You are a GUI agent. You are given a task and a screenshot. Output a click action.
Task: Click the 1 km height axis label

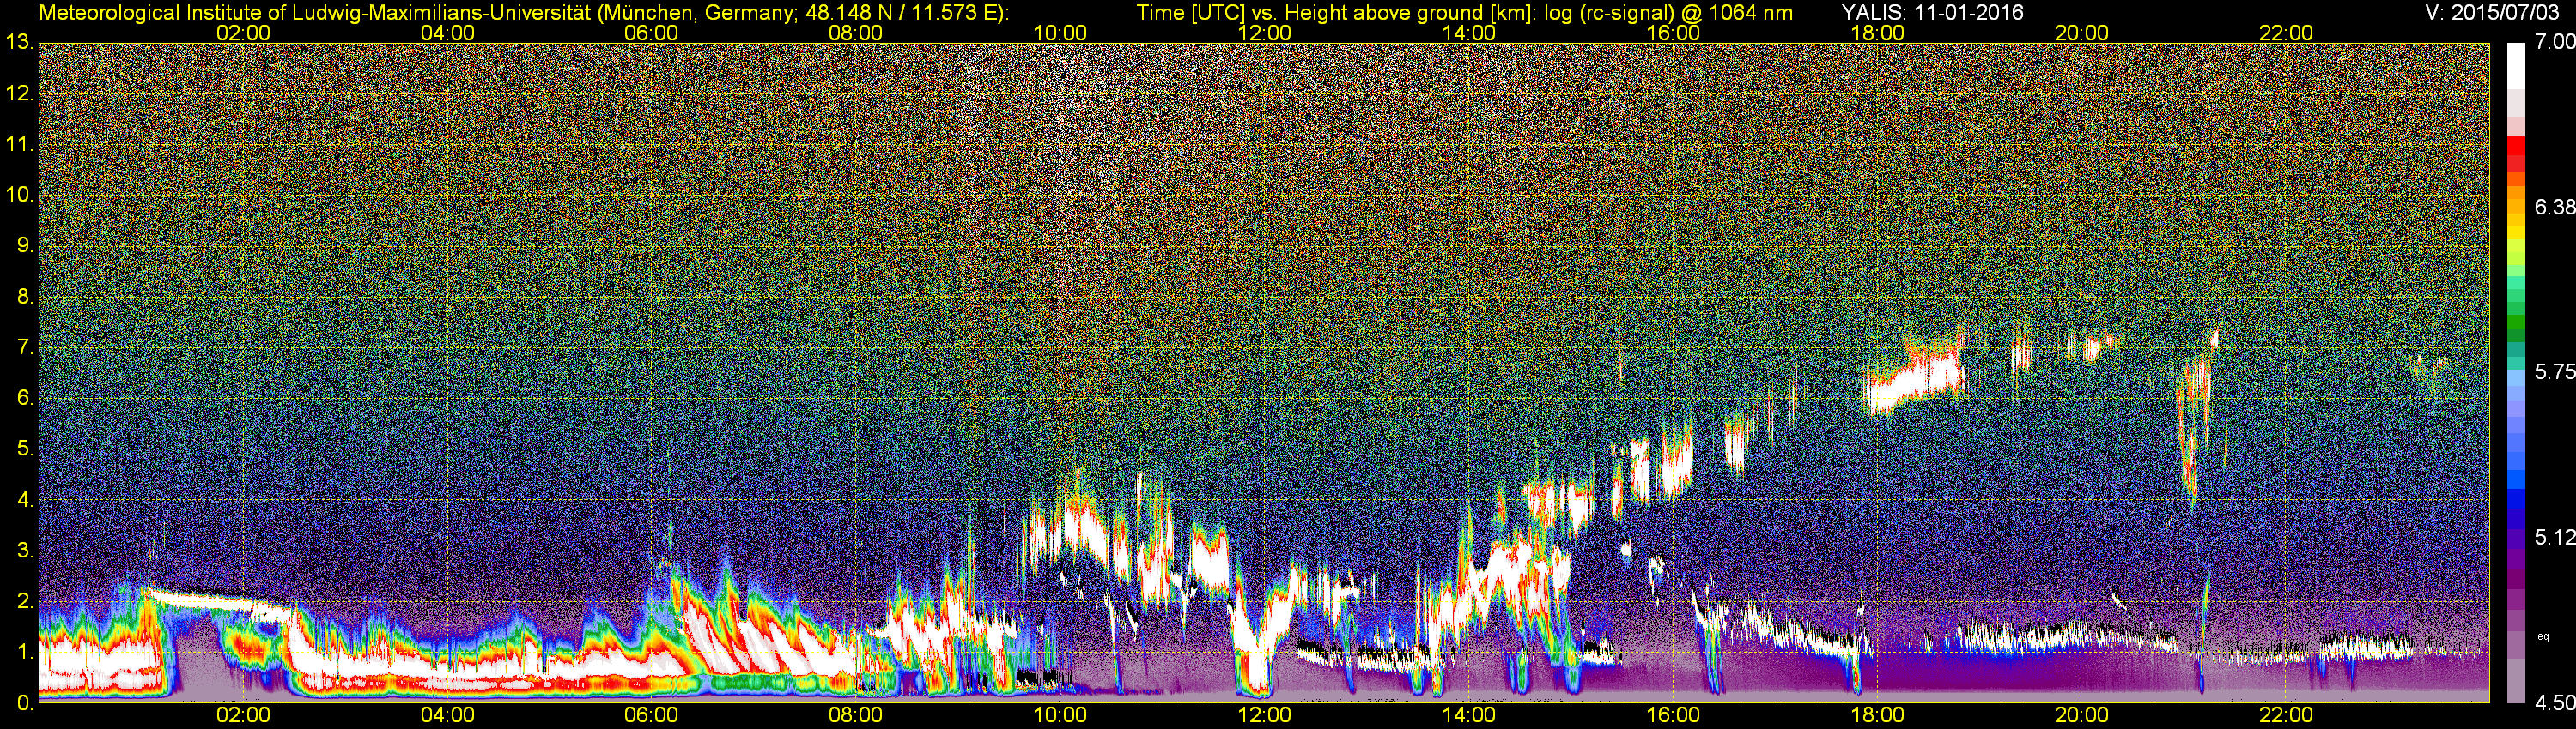pos(25,652)
